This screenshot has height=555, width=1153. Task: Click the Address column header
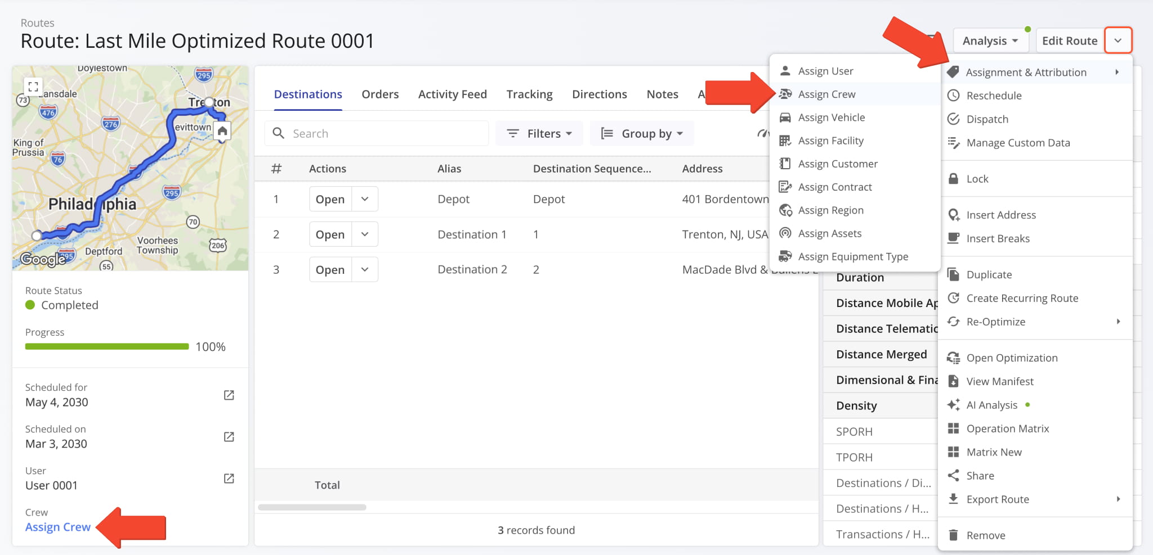coord(702,169)
